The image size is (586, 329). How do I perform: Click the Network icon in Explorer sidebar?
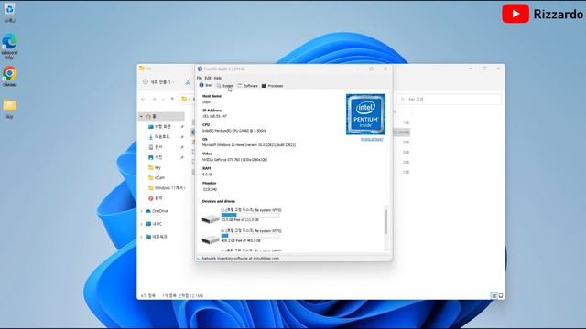(x=148, y=237)
